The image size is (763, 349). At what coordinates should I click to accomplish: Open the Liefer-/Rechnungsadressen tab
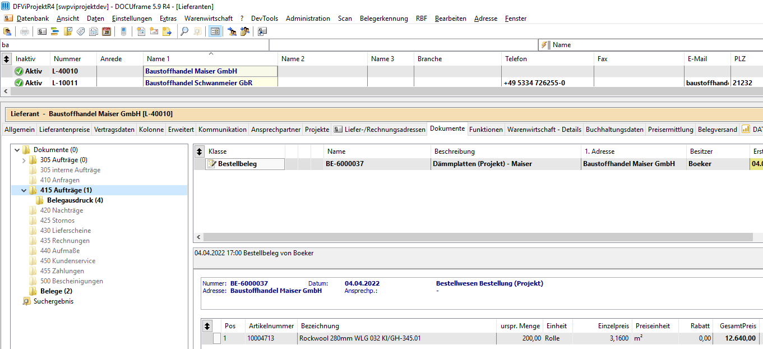tap(379, 129)
